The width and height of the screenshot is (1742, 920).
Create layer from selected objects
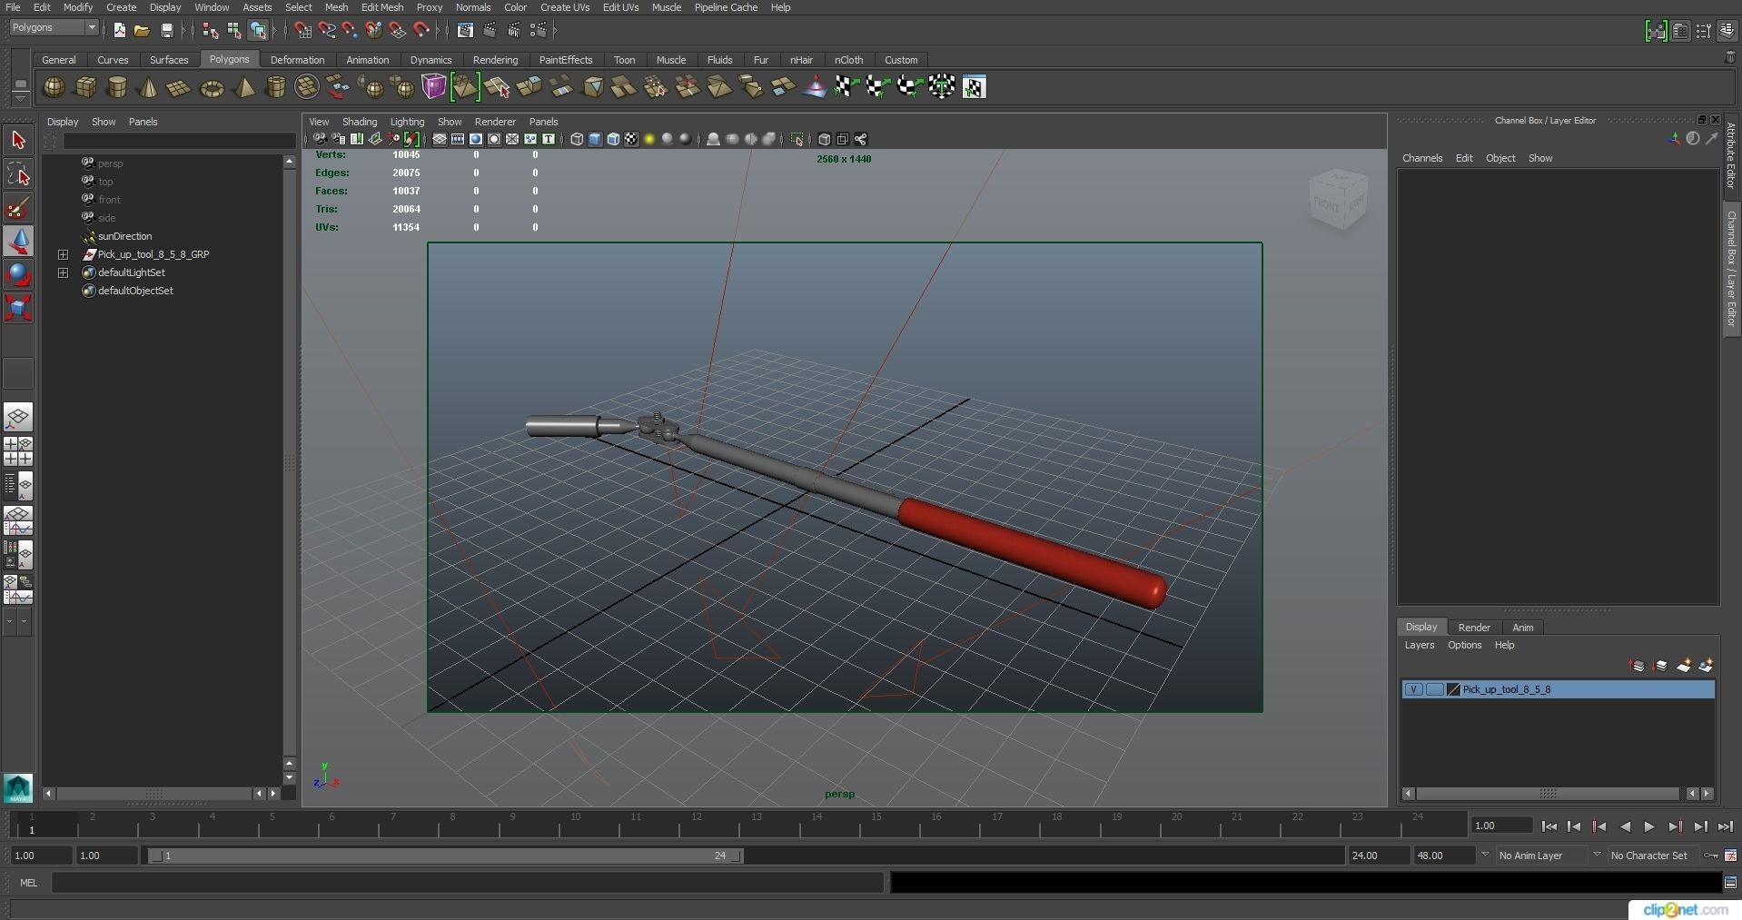click(1706, 666)
